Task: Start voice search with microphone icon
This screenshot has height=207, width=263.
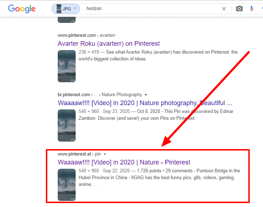Action: point(252,9)
